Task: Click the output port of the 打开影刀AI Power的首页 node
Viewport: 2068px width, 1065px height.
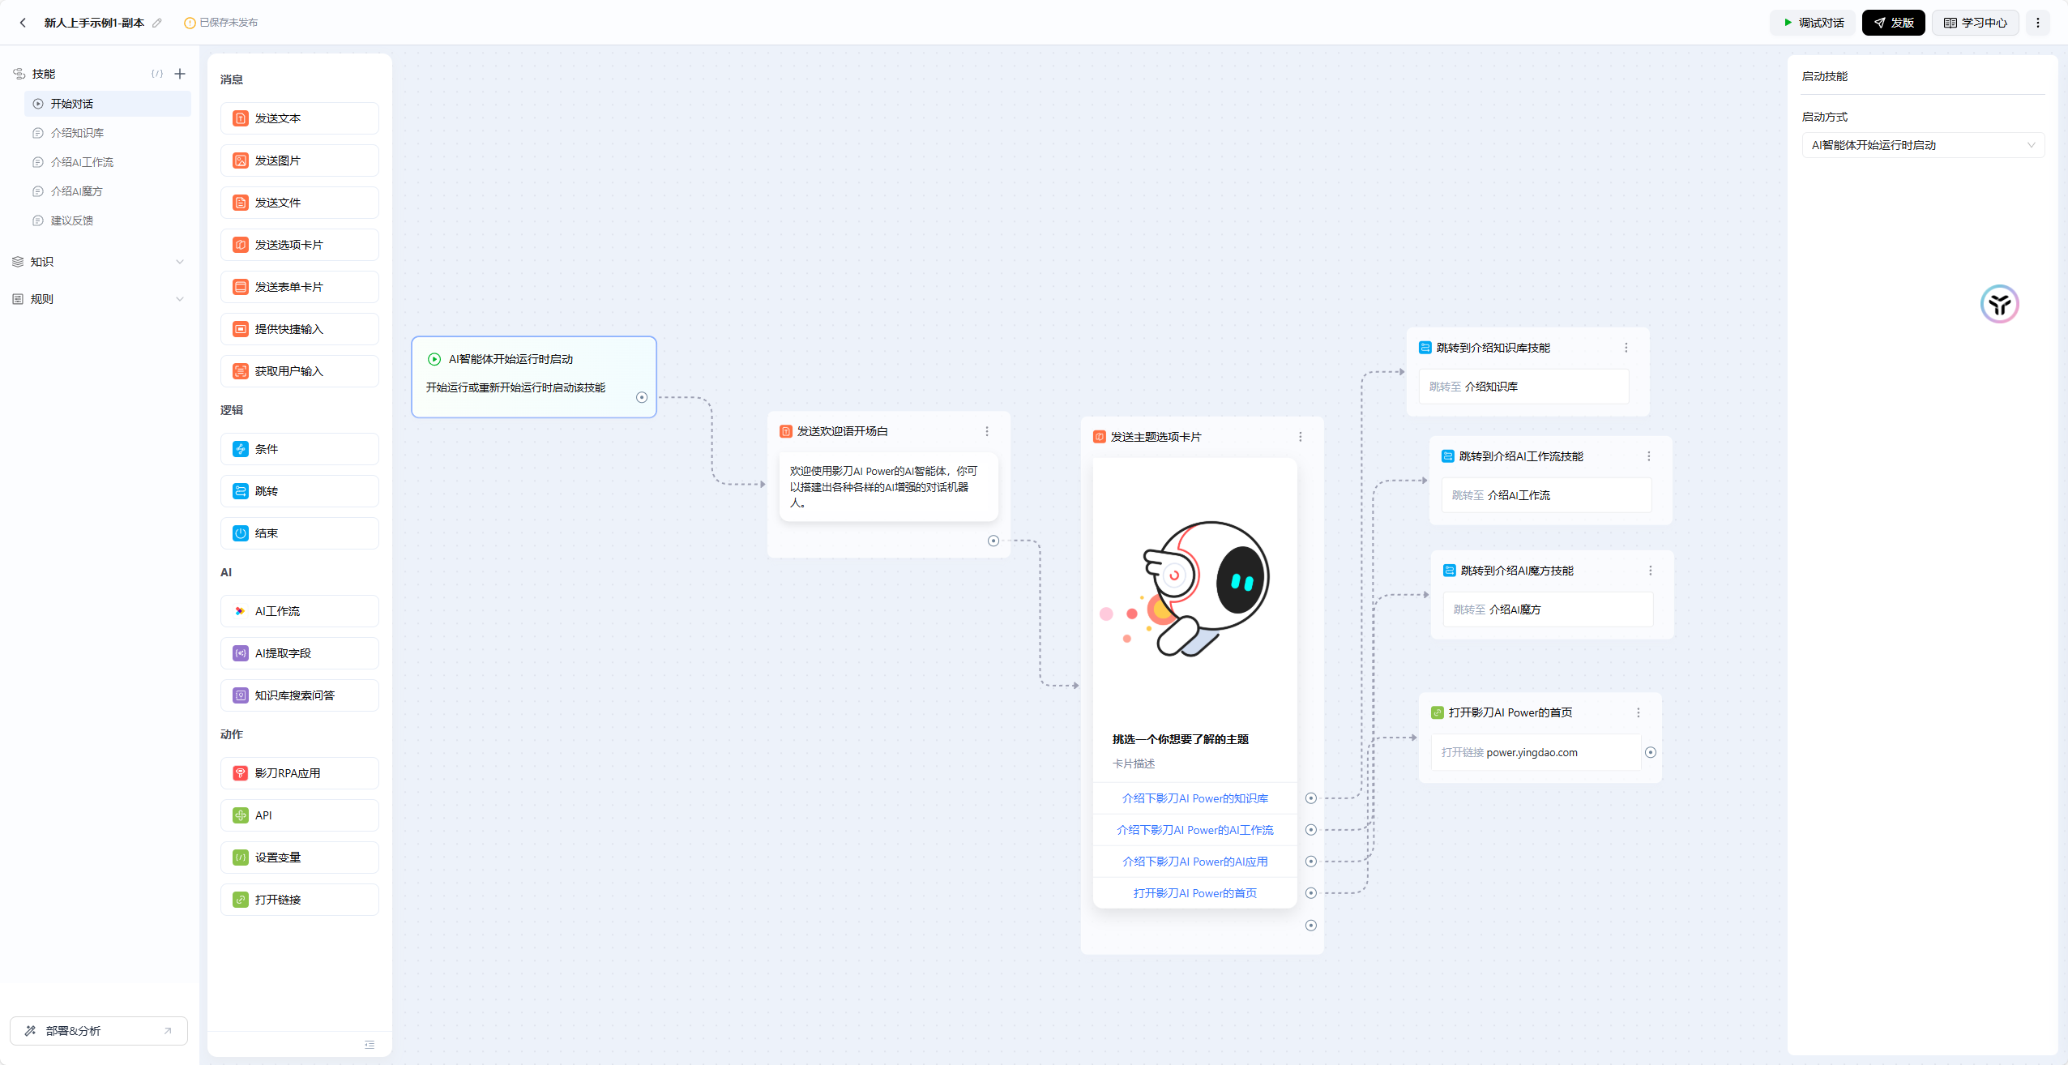Action: pyautogui.click(x=1651, y=753)
